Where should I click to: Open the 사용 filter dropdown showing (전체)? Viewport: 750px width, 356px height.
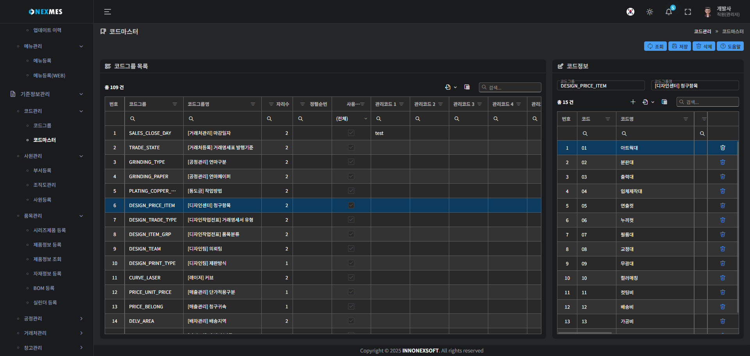351,118
